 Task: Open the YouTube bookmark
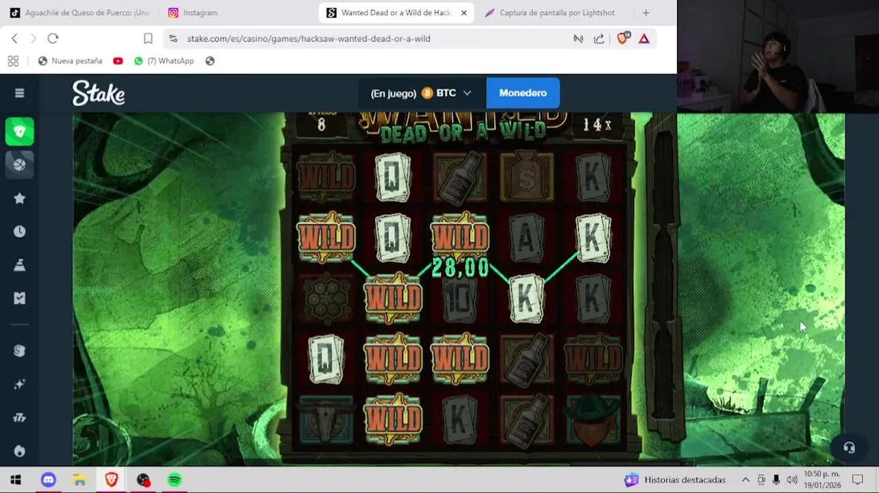(x=118, y=61)
